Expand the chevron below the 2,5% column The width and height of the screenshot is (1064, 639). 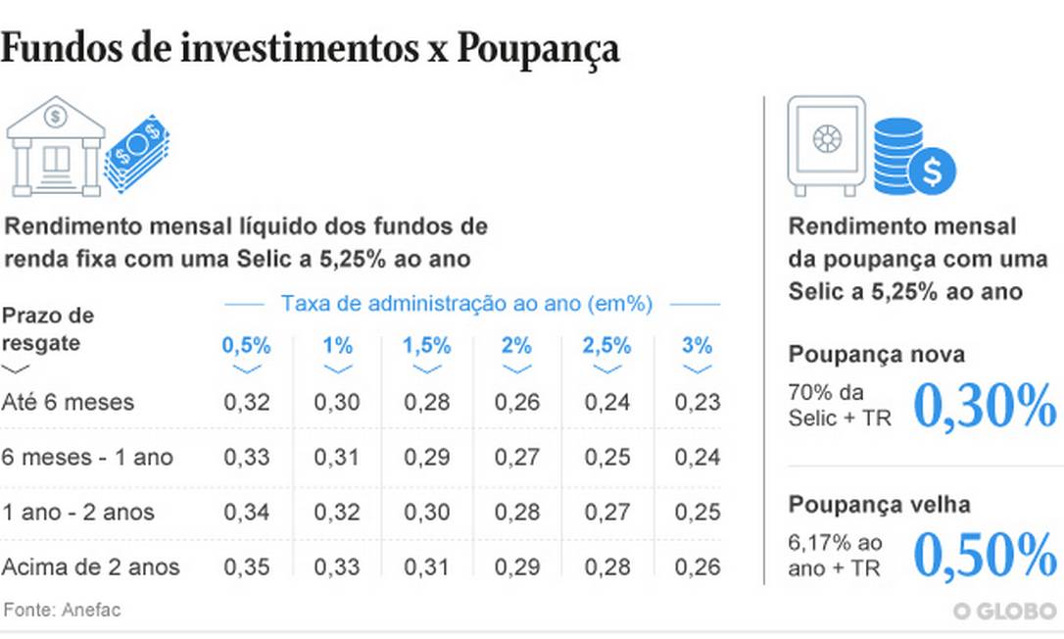click(607, 369)
